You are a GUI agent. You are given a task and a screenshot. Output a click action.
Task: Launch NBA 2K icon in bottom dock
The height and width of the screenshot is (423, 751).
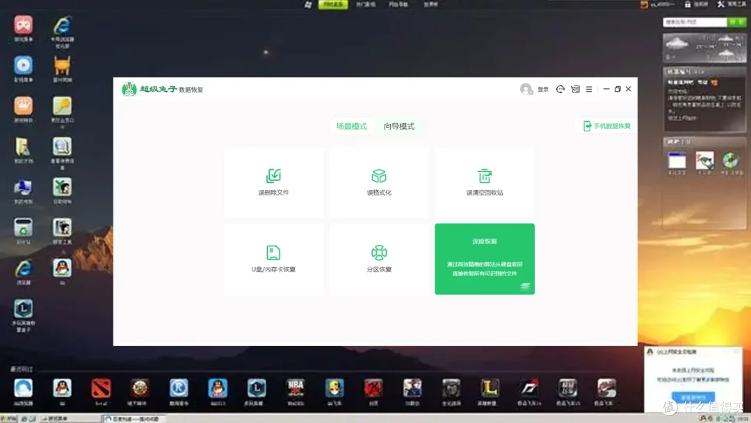(x=296, y=388)
